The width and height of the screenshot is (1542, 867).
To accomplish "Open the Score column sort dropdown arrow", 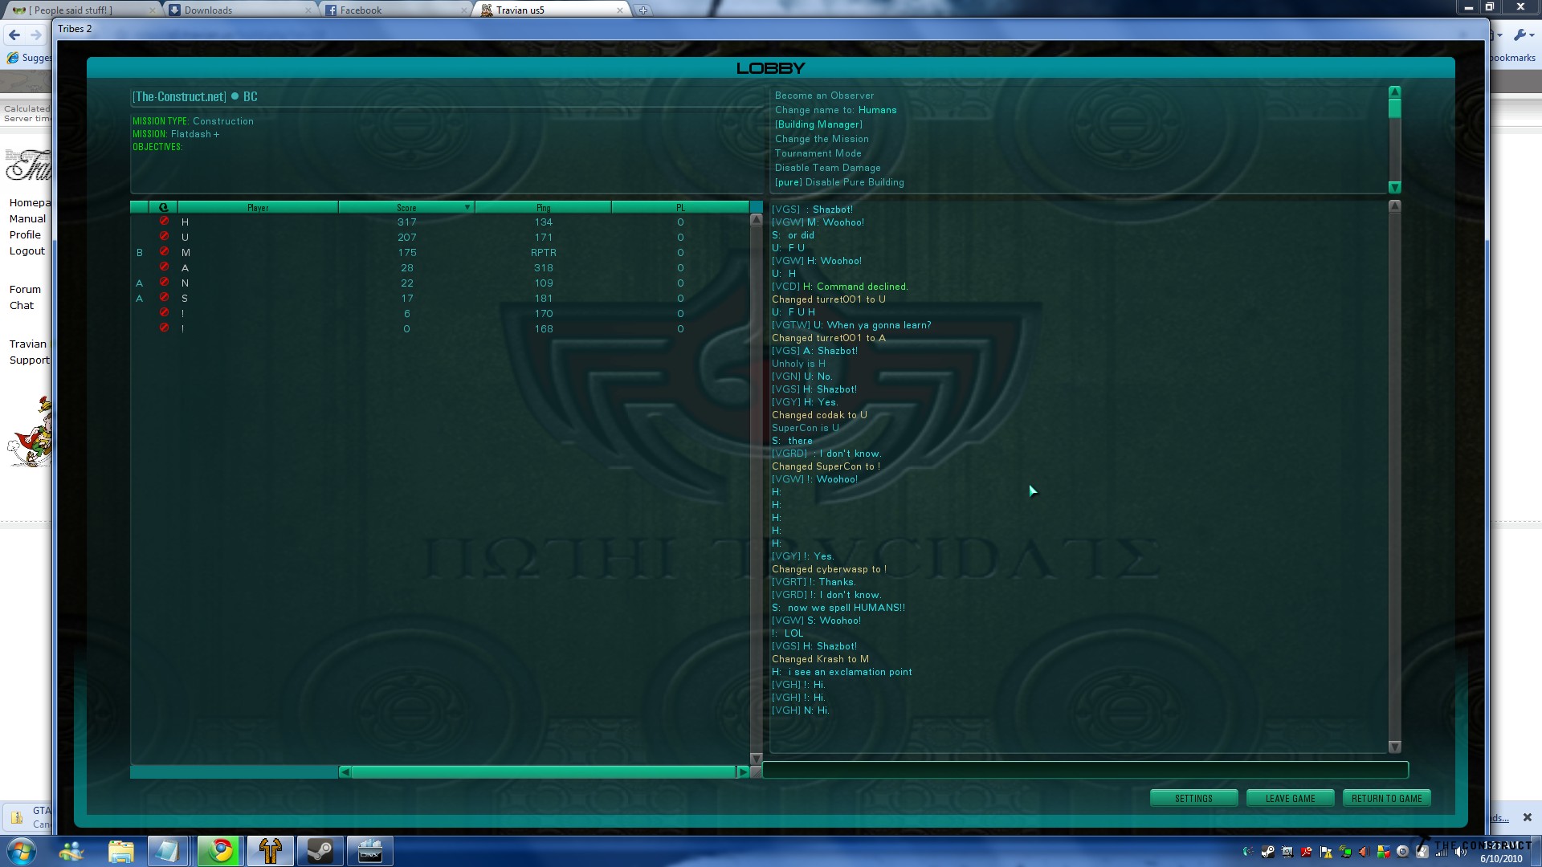I will tap(467, 207).
